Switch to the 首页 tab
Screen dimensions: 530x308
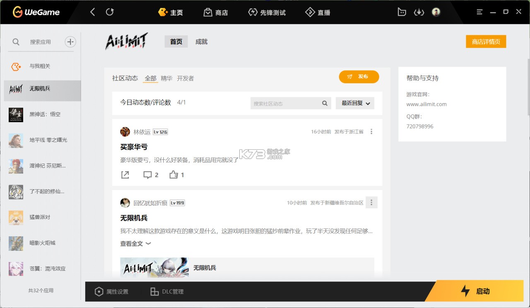pyautogui.click(x=176, y=41)
